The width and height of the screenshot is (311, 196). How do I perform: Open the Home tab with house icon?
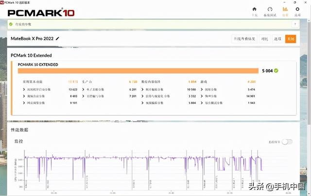[255, 11]
